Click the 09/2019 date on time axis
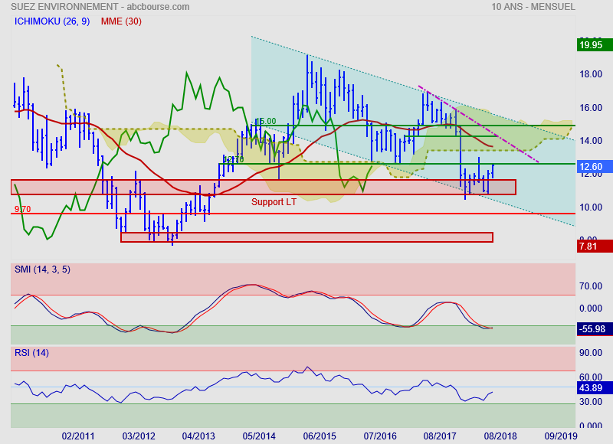This screenshot has width=613, height=444. point(561,436)
